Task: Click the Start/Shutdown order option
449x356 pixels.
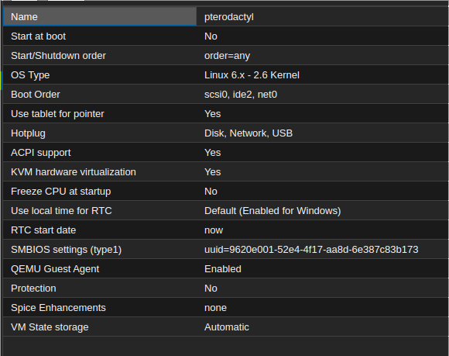Action: coord(225,55)
